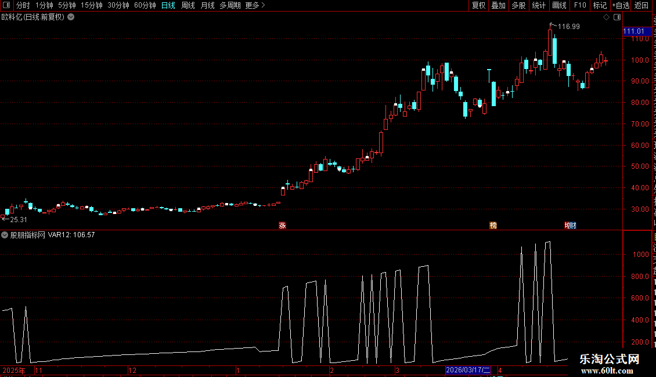Screen dimensions: 656x377
Task: Select the 5分钟 period
Action: [67, 5]
